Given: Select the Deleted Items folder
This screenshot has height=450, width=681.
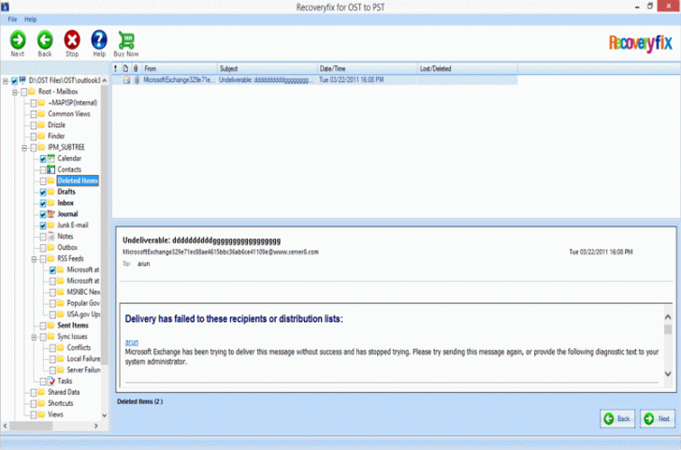Looking at the screenshot, I should (x=78, y=181).
